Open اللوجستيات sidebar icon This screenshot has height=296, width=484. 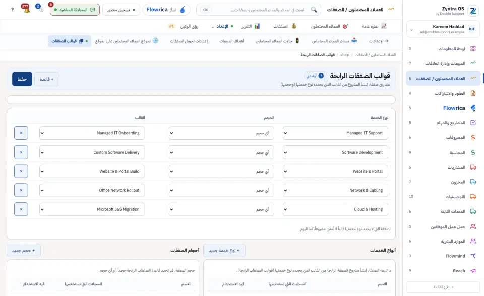[x=473, y=197]
